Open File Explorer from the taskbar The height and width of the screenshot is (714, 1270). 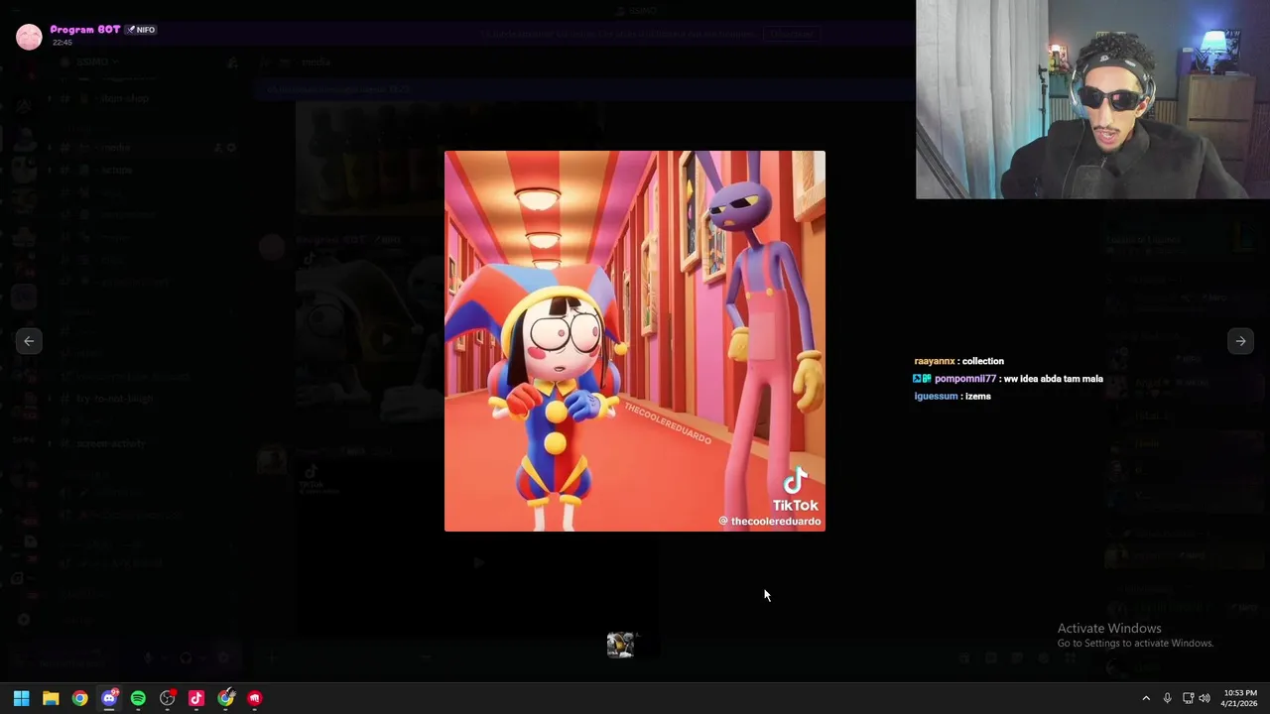pos(51,698)
